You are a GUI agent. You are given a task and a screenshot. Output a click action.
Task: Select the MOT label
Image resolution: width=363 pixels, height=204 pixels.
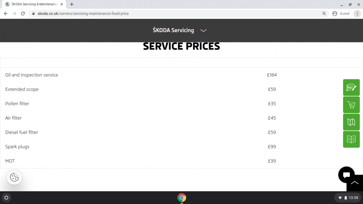(x=10, y=161)
